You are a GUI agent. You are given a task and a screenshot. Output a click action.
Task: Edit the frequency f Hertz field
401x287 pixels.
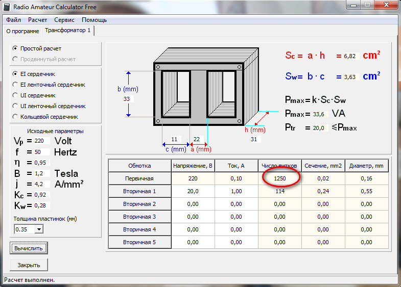coord(42,152)
